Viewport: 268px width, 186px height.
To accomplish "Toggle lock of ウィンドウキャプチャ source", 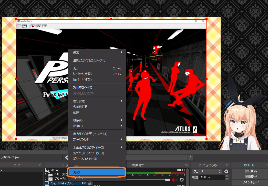I will click(x=90, y=183).
